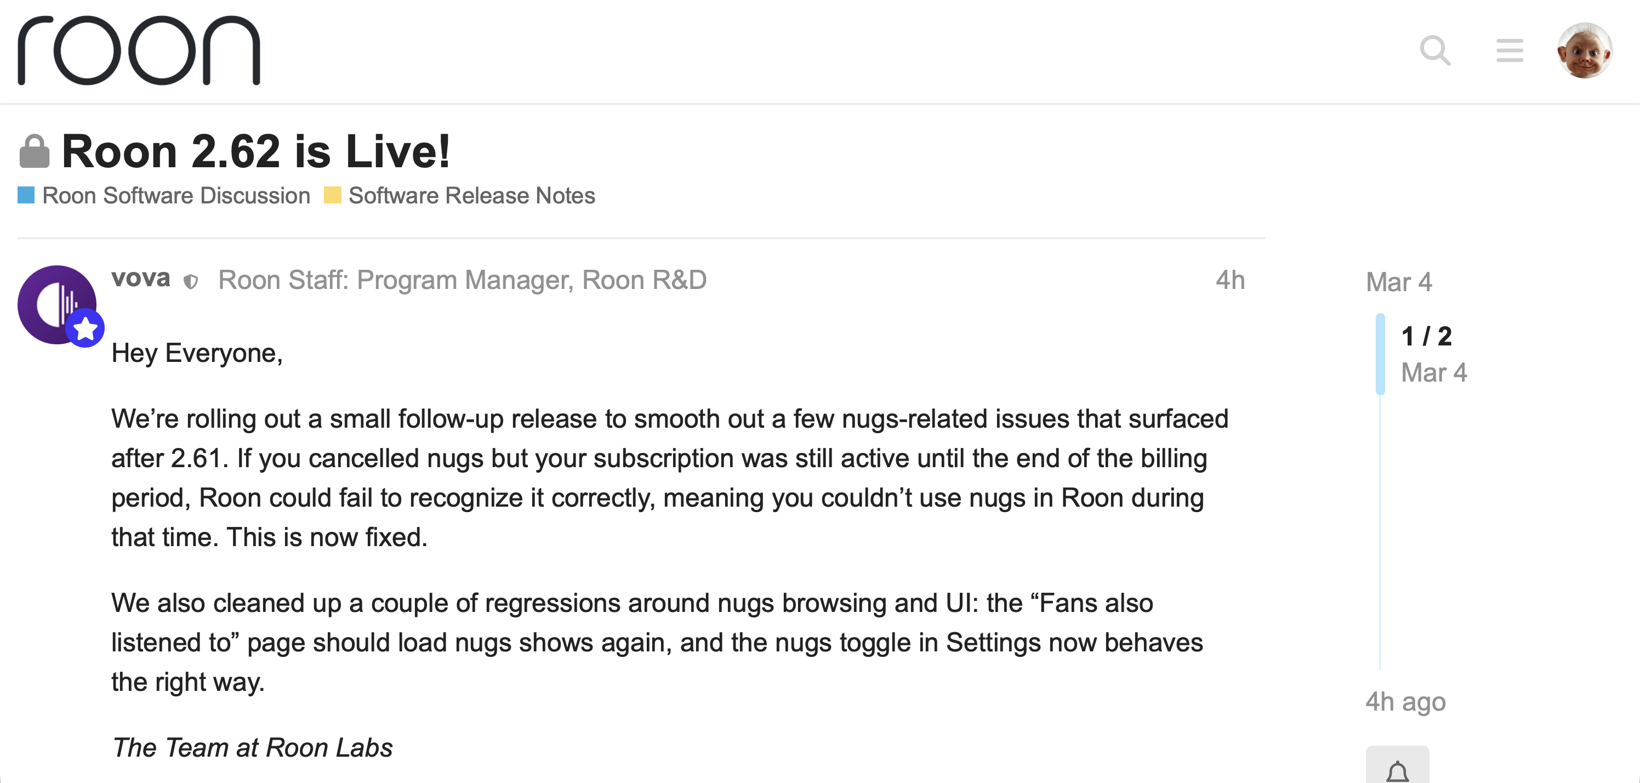Click the 4h post timestamp

pyautogui.click(x=1229, y=280)
